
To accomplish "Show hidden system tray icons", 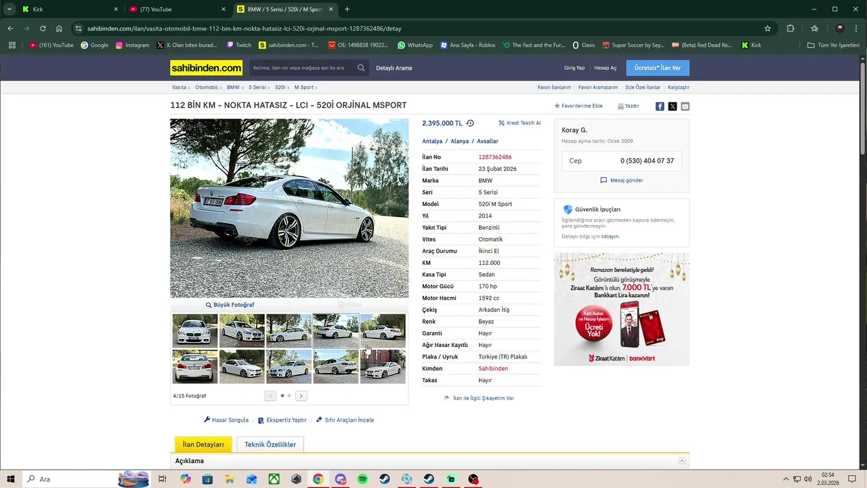I will click(786, 479).
